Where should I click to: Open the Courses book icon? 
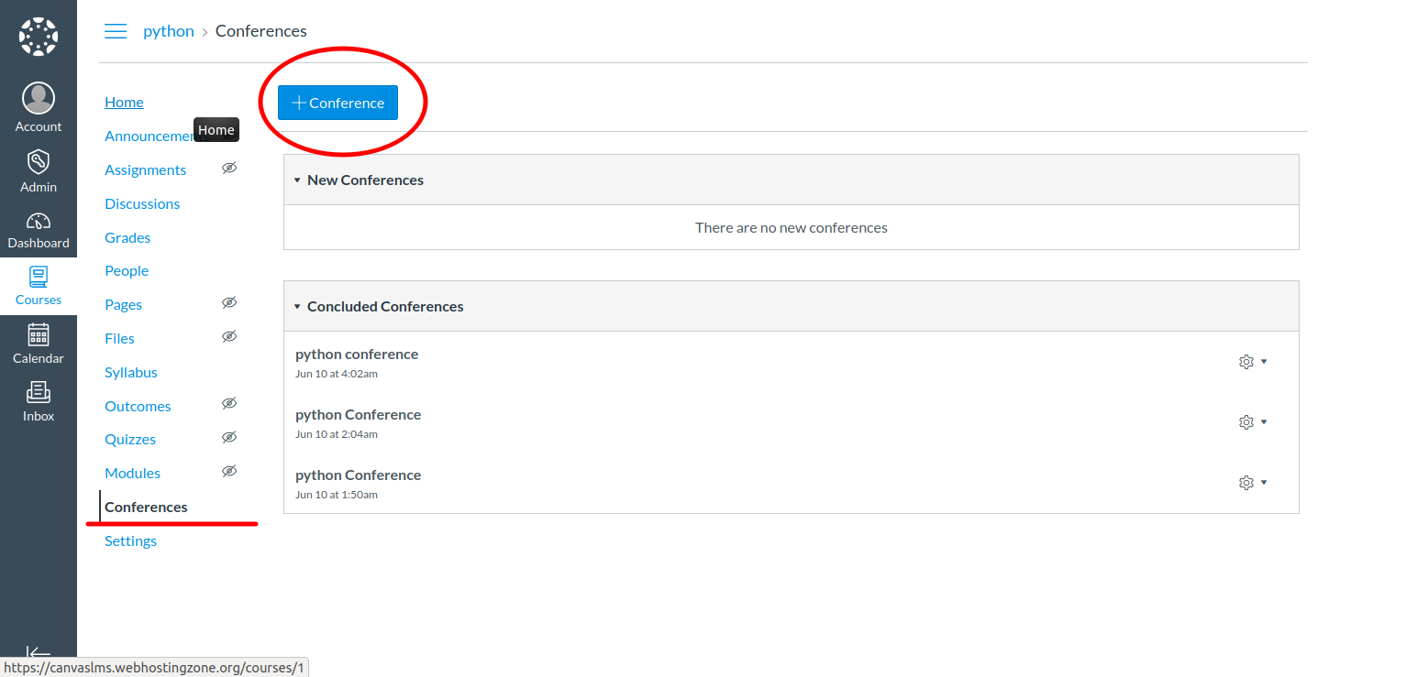tap(39, 277)
